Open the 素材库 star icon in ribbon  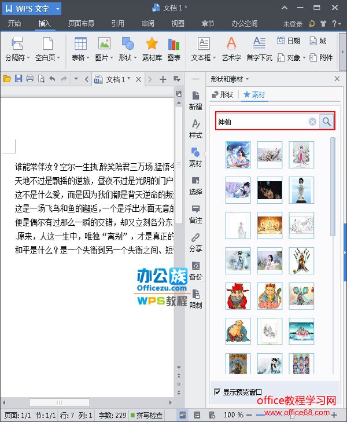click(x=152, y=49)
